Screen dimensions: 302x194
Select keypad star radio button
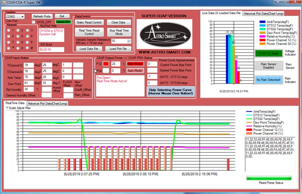(8, 48)
